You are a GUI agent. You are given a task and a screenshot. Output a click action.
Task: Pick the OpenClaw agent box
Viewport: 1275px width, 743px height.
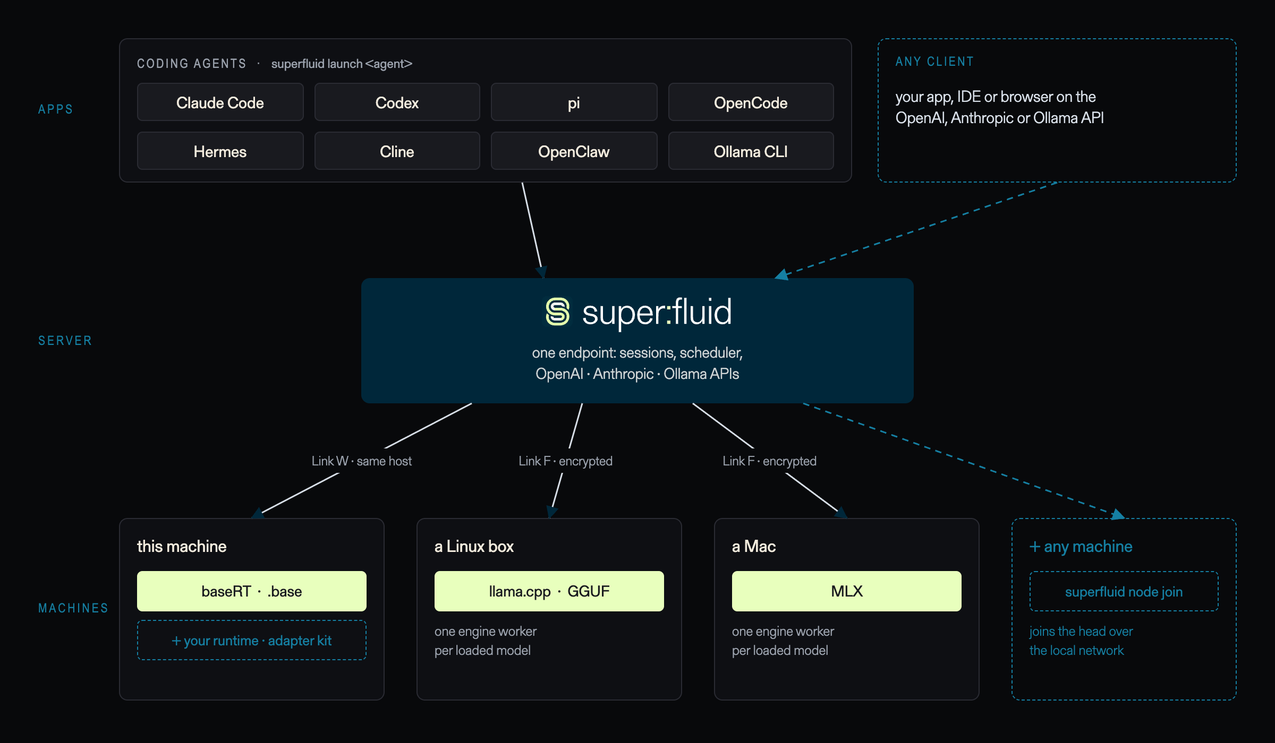point(574,151)
